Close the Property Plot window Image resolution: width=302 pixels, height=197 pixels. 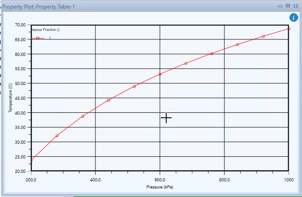(x=295, y=5)
